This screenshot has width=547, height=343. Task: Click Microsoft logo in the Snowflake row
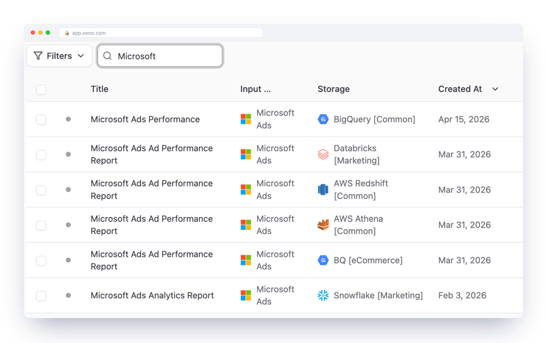pos(246,296)
